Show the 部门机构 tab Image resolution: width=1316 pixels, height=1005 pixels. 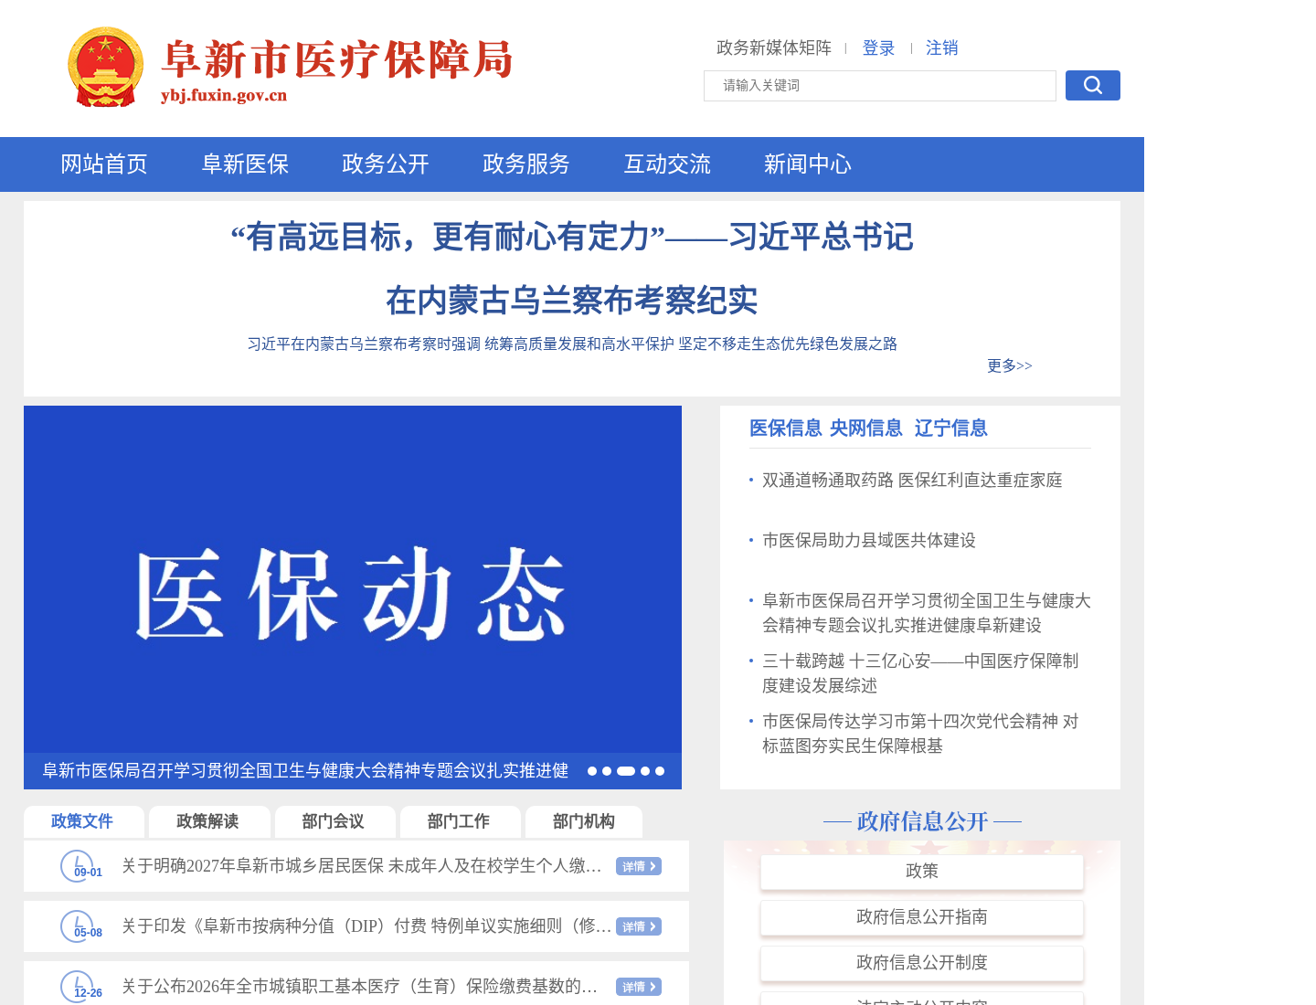tap(585, 821)
